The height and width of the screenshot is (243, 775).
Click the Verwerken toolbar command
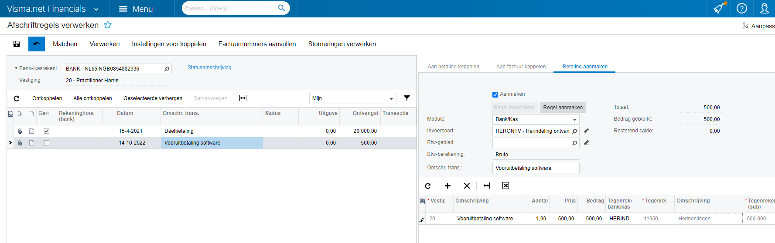(x=105, y=44)
